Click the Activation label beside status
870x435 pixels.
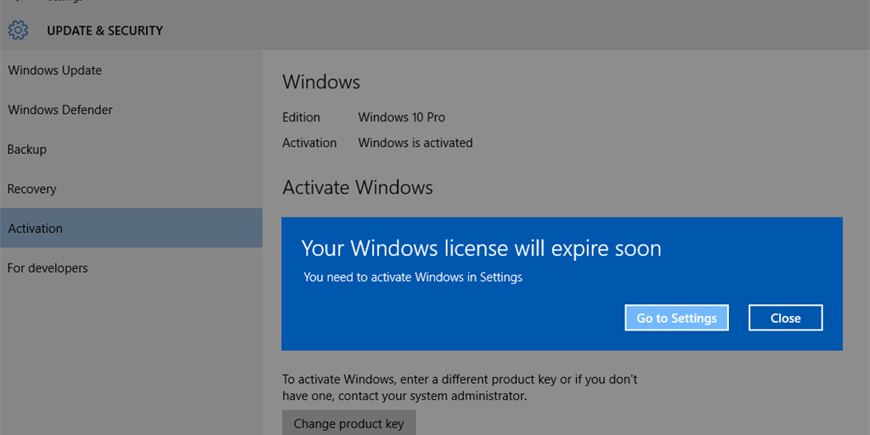pos(309,143)
